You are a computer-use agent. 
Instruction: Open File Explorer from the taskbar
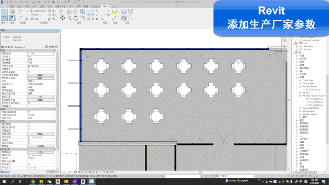[66, 181]
